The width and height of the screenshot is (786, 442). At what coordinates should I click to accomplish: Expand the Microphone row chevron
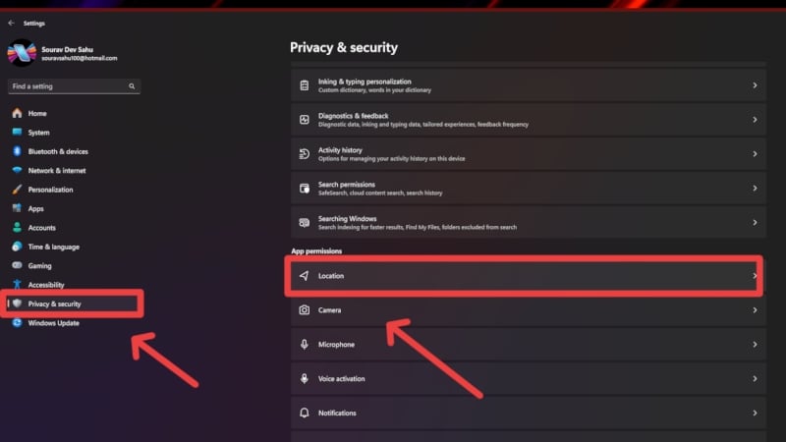(755, 345)
